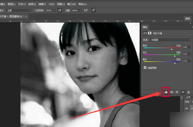Select the 属性 panel tab
The height and width of the screenshot is (127, 193).
coord(145,27)
